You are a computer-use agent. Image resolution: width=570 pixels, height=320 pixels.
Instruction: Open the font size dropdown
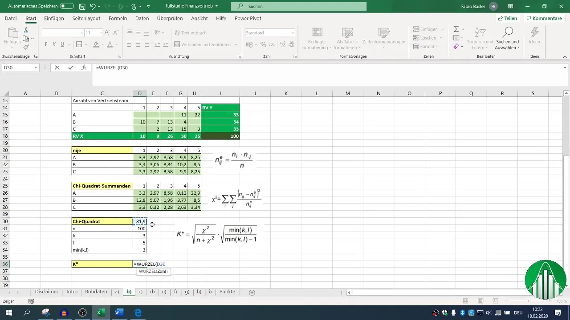pos(100,33)
